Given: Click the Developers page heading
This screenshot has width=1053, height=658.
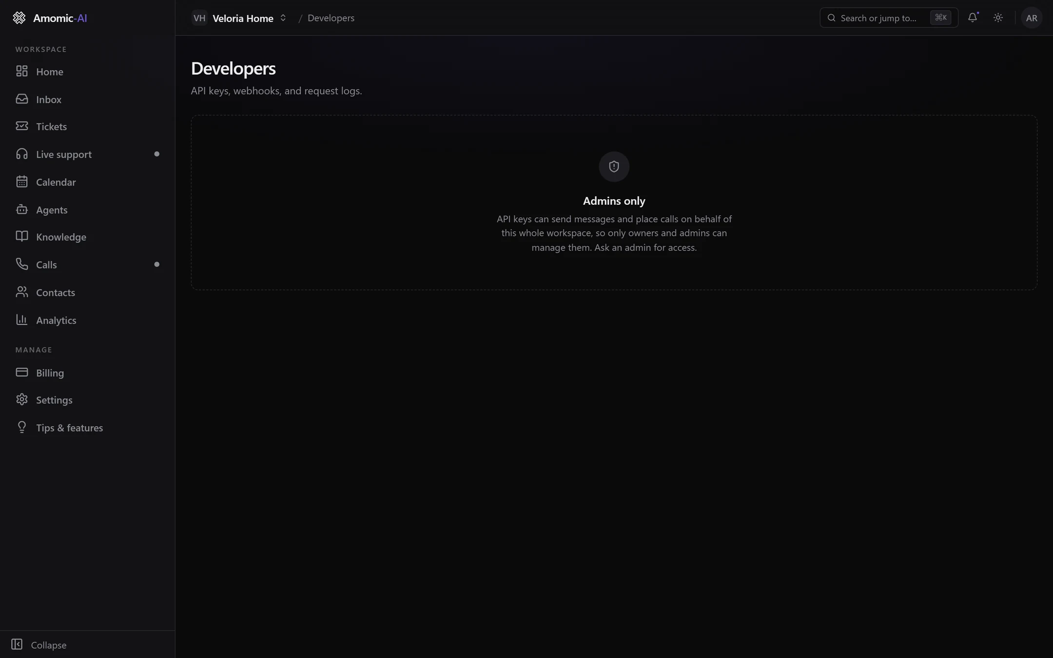Looking at the screenshot, I should pos(233,68).
